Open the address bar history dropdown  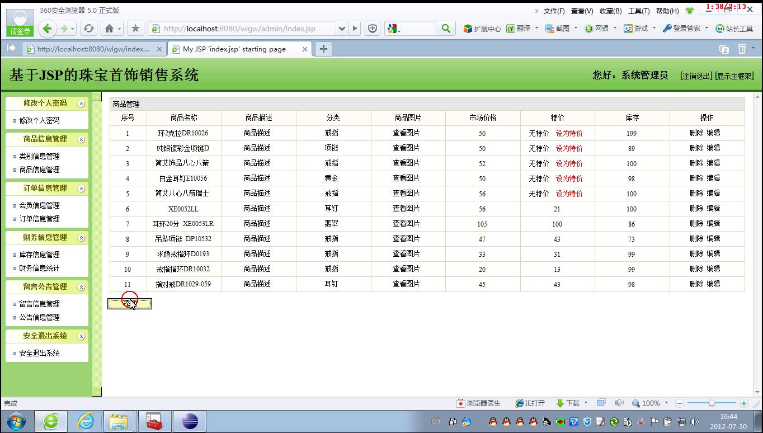click(x=342, y=29)
